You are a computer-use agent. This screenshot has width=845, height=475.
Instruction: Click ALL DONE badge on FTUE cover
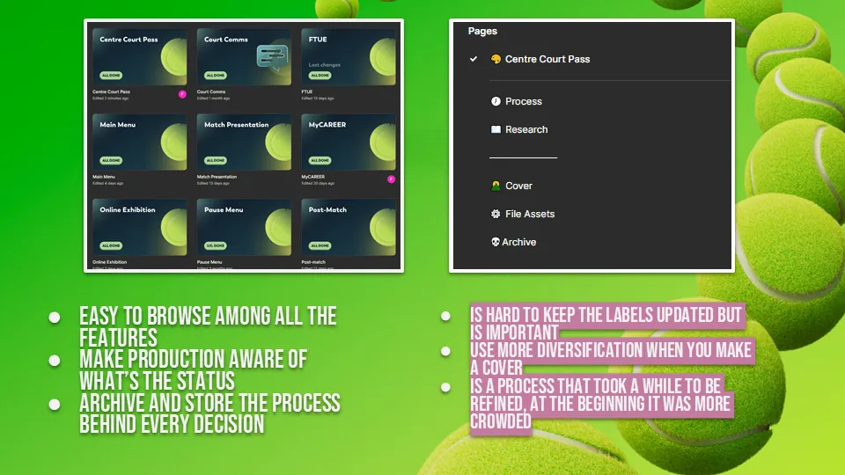(x=320, y=76)
